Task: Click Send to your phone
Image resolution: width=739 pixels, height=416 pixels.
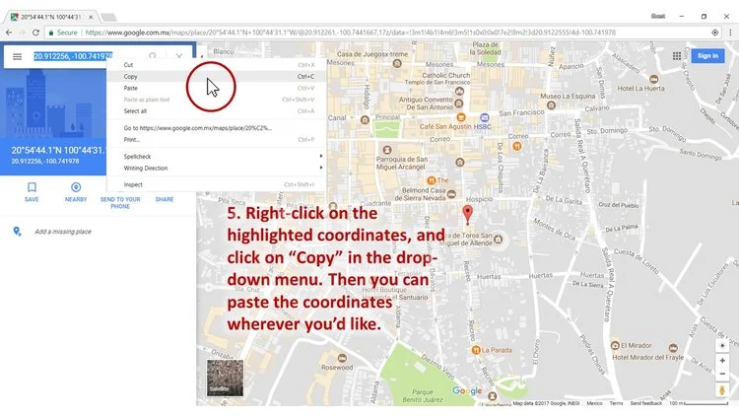Action: tap(120, 202)
